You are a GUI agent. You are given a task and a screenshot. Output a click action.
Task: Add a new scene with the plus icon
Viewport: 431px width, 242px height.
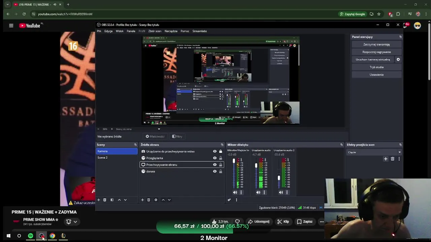(99, 200)
